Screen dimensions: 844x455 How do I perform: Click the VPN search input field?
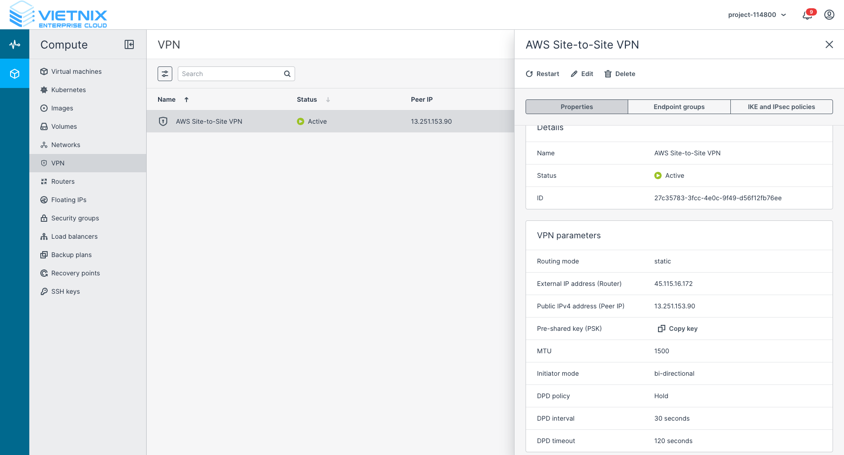pos(229,73)
